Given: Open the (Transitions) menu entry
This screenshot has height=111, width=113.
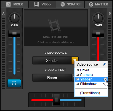Looking at the screenshot, I should coord(90,93).
